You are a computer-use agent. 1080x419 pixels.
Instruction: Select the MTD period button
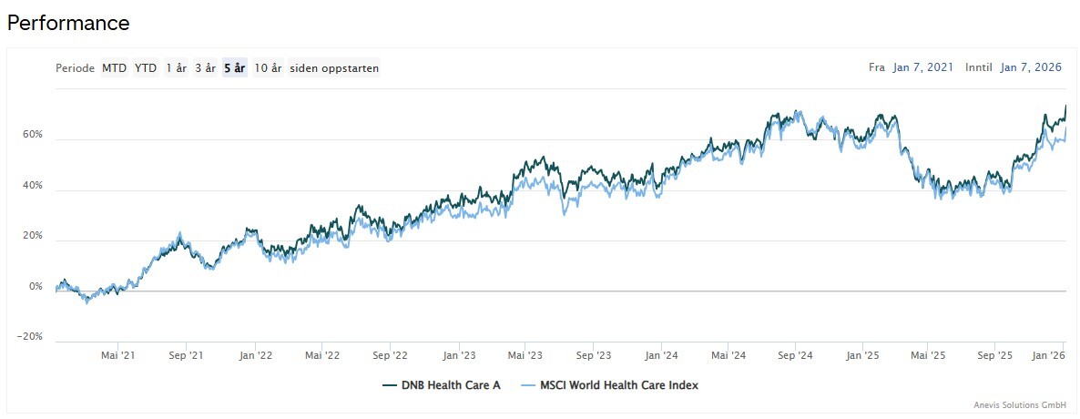pos(114,67)
